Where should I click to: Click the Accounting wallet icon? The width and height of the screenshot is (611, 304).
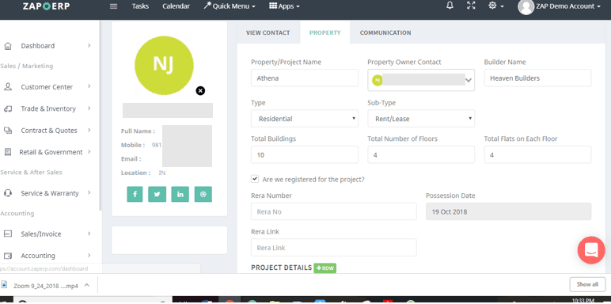(7, 256)
